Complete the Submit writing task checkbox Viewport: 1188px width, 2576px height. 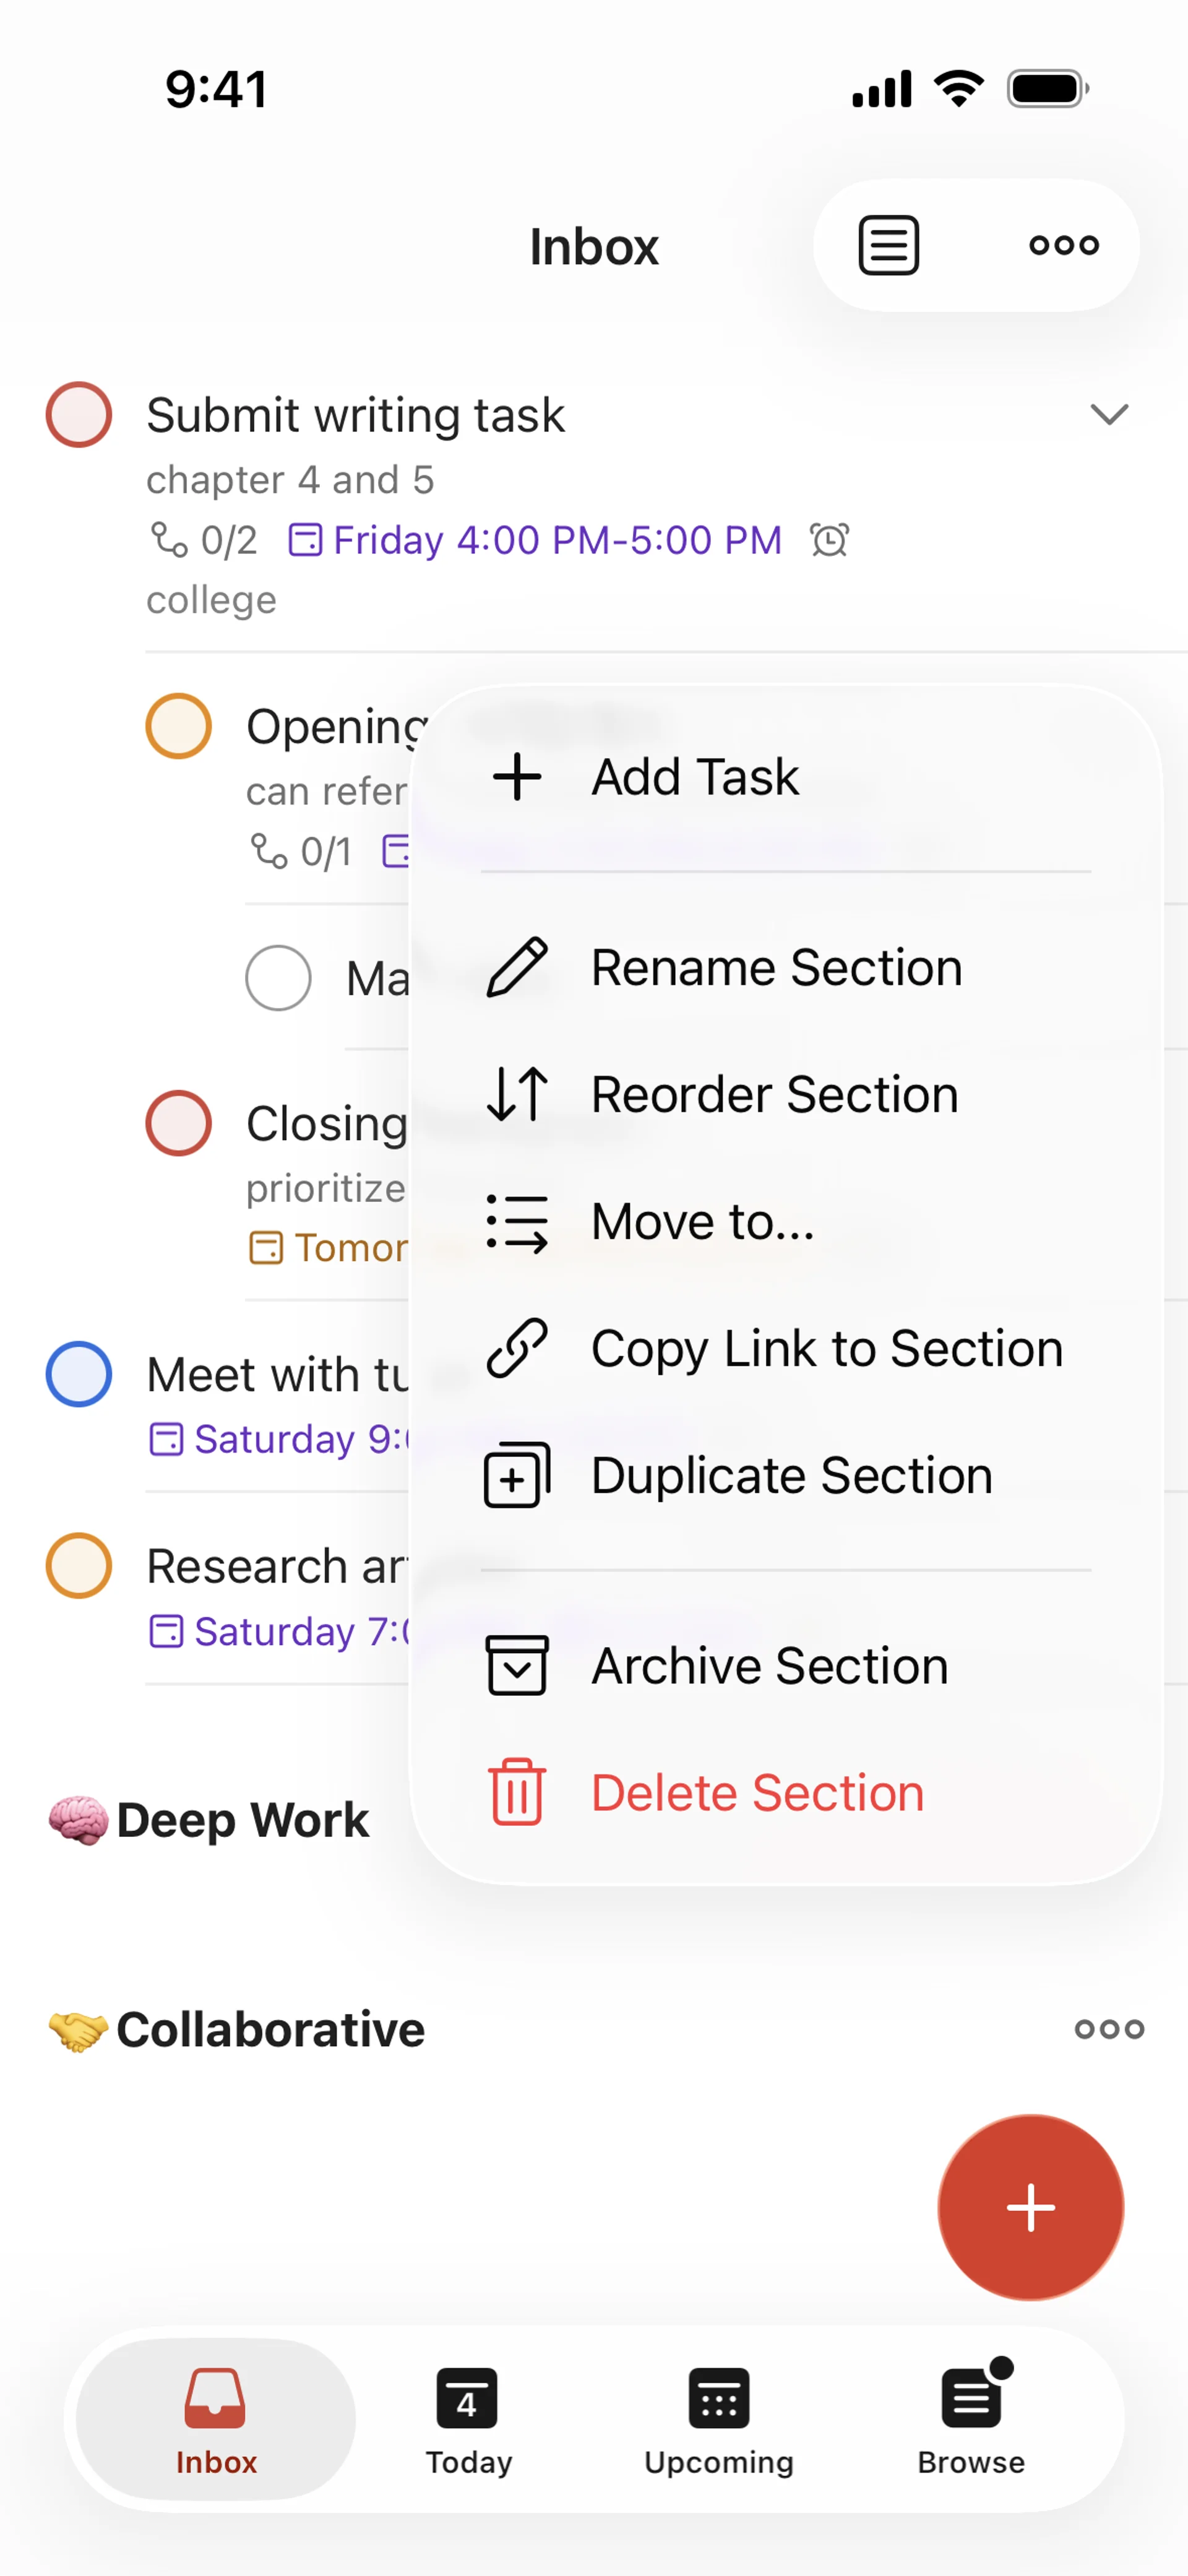[79, 415]
